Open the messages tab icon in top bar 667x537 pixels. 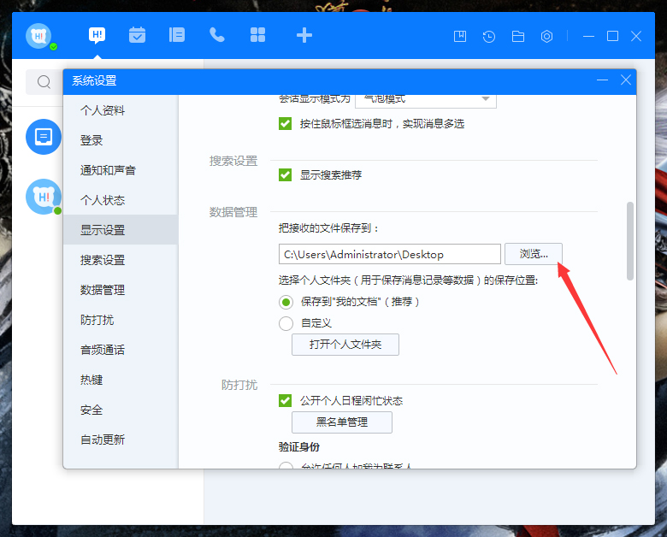tap(97, 35)
